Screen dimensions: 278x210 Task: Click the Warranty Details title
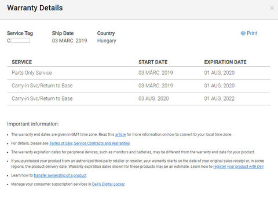35,8
